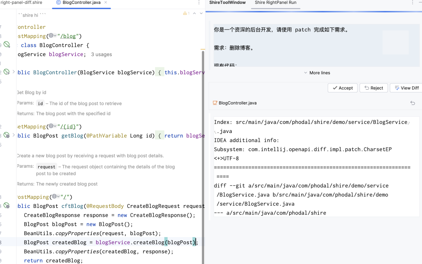Click the 'IDEA additional info:' patch line
This screenshot has height=264, width=422.
pos(247,140)
